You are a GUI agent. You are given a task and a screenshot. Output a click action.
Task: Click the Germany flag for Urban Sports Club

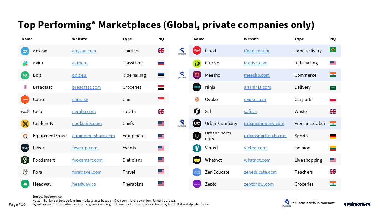point(333,136)
